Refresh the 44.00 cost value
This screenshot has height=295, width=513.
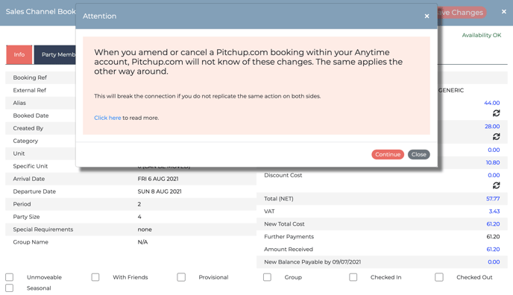click(497, 113)
